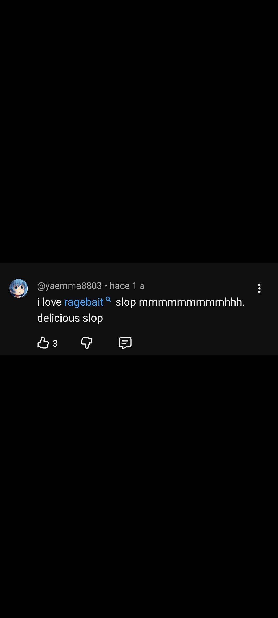Image resolution: width=278 pixels, height=618 pixels.
Task: Open the three-dot comment options menu
Action: coord(259,288)
